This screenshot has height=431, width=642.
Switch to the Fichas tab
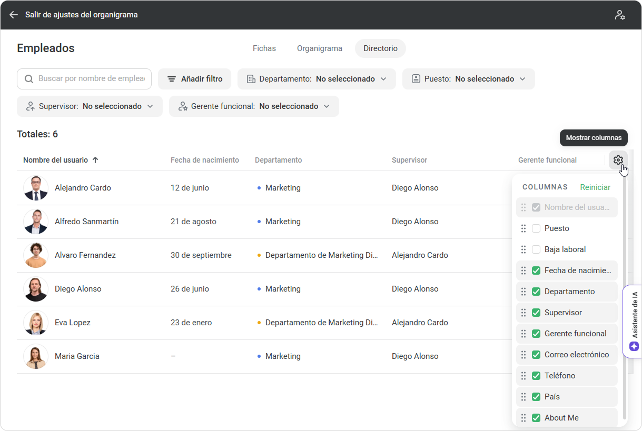tap(264, 48)
